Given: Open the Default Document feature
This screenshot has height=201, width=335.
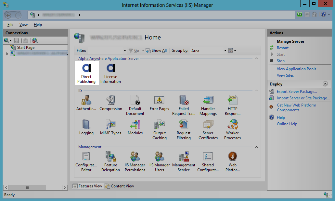Looking at the screenshot, I should 135,105.
